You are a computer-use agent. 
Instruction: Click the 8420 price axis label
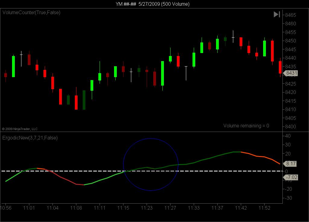291,92
